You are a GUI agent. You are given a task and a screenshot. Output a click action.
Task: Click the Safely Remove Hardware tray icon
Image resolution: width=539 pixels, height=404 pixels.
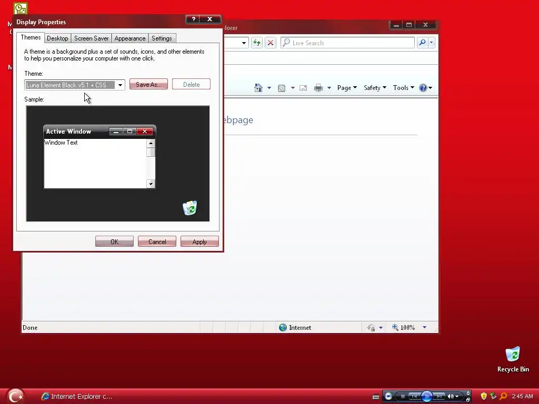pos(493,396)
